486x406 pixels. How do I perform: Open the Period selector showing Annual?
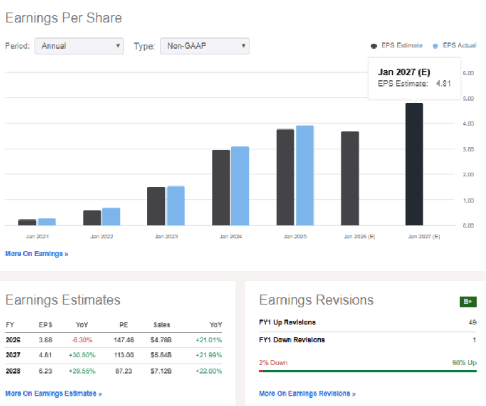(78, 46)
